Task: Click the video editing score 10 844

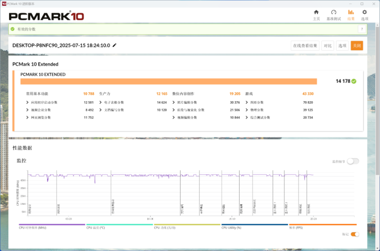Action: coord(235,117)
